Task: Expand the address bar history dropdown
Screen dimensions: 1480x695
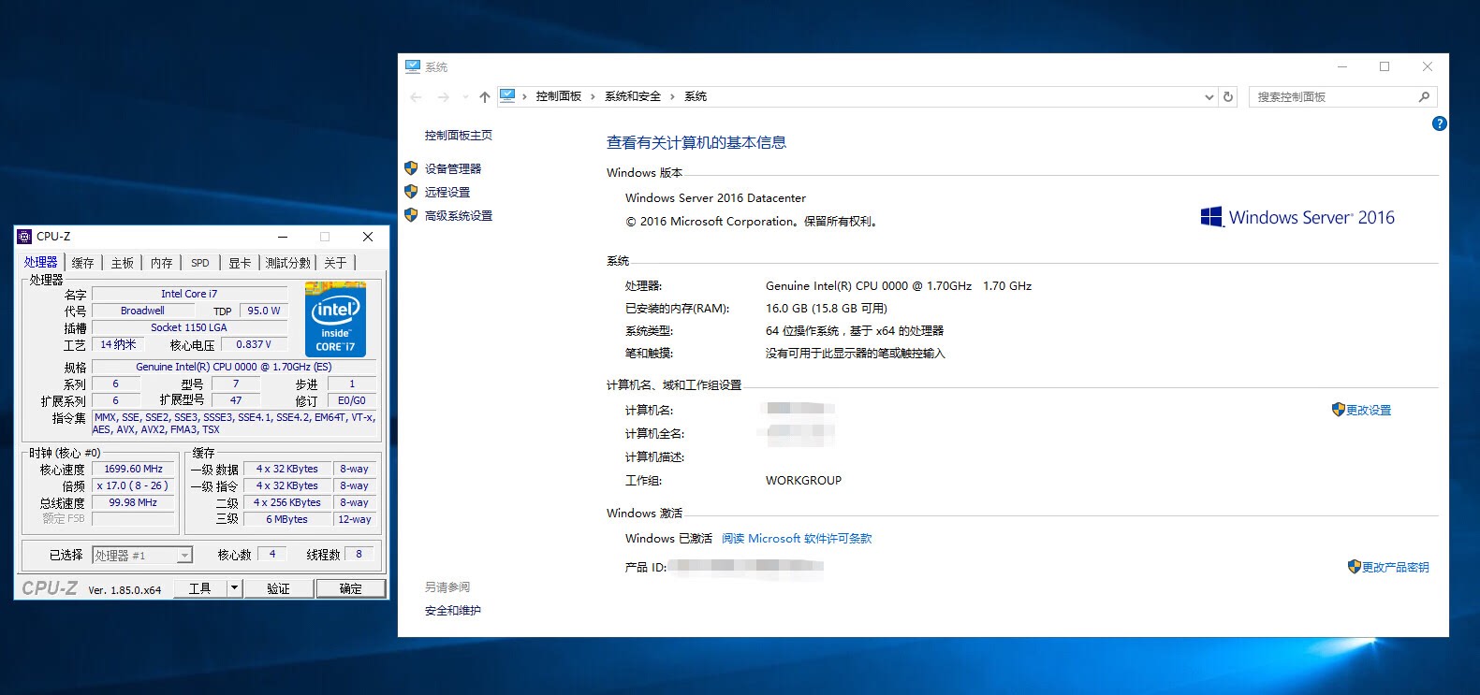Action: click(1208, 96)
